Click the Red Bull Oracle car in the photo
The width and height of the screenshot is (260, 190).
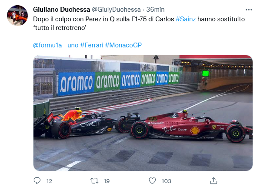pos(74,123)
